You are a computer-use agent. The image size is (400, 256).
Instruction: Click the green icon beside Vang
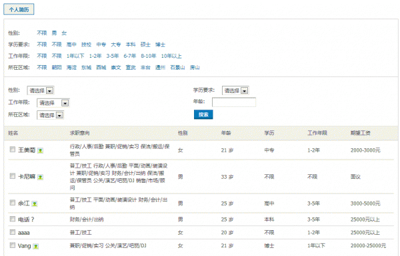tap(36, 246)
